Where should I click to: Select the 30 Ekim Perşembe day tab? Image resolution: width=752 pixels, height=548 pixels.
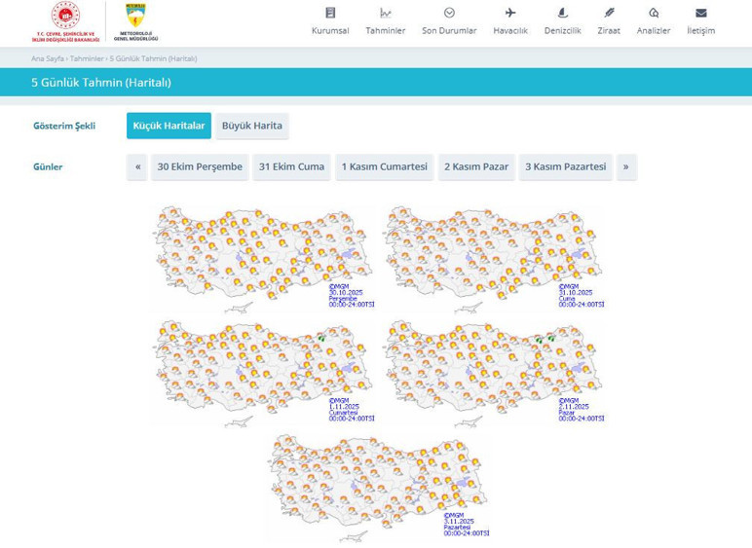(200, 166)
